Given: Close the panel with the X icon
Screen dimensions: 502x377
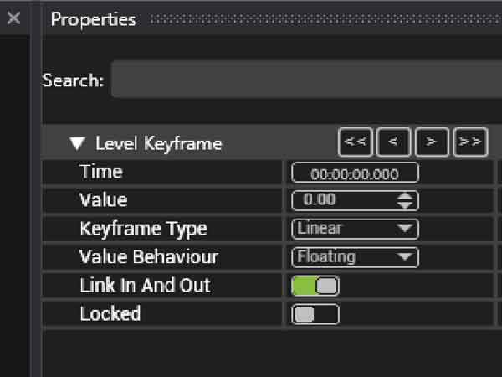Looking at the screenshot, I should (13, 18).
